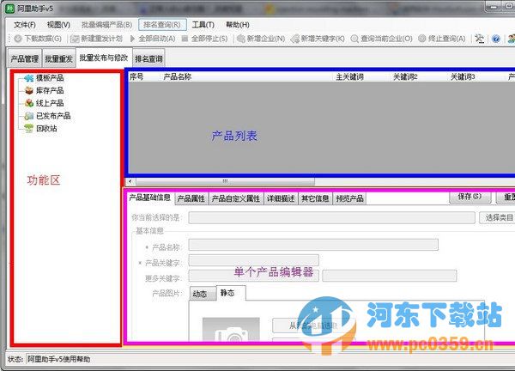This screenshot has height=371, width=515.
Task: Click the 库存产品 box icon
Action: 29,90
